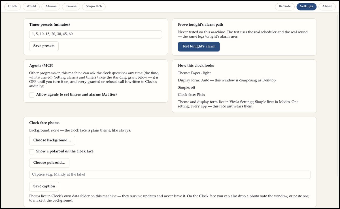Open the About tab
Screen dimensions: 340x209
coord(327,6)
